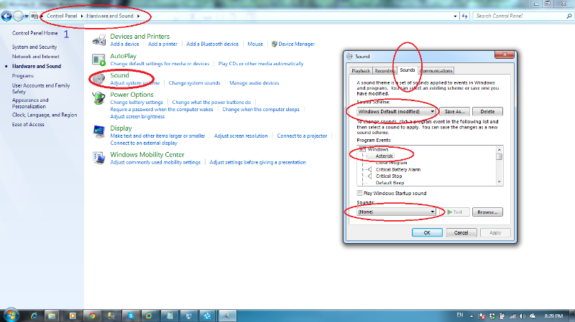The image size is (575, 322).
Task: Click Connect to a projector link
Action: (x=302, y=136)
